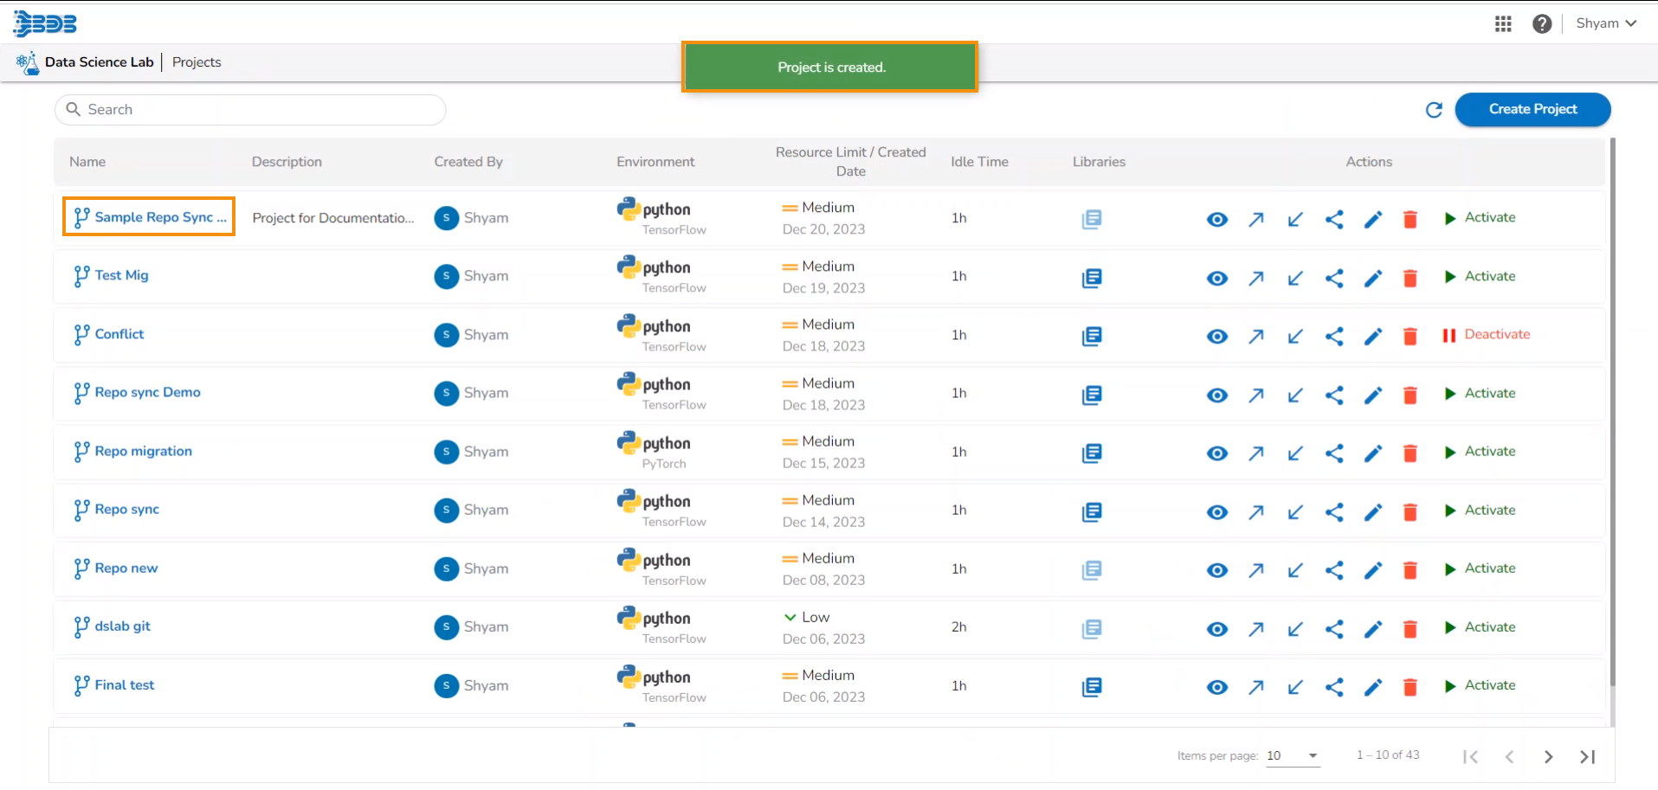The height and width of the screenshot is (790, 1658).
Task: Jump to last page of projects
Action: click(1587, 757)
